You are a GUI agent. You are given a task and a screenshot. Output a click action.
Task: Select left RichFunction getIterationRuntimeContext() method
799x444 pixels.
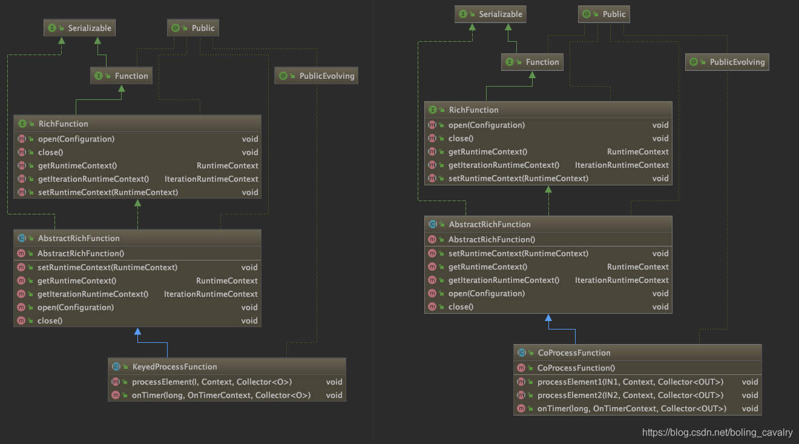click(93, 179)
